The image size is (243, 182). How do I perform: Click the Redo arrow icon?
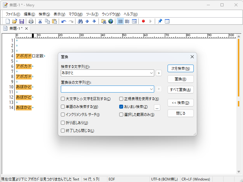pos(71,21)
